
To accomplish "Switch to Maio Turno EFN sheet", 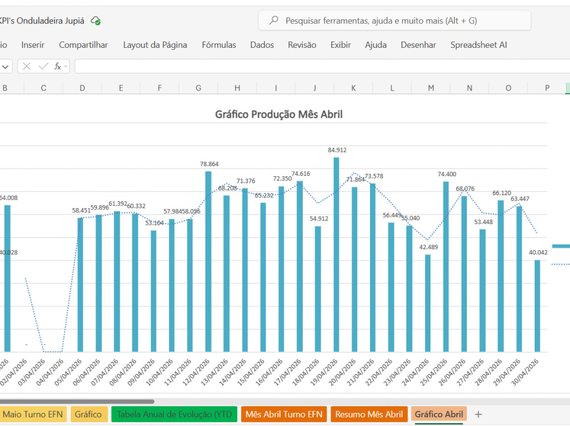I will pyautogui.click(x=32, y=415).
